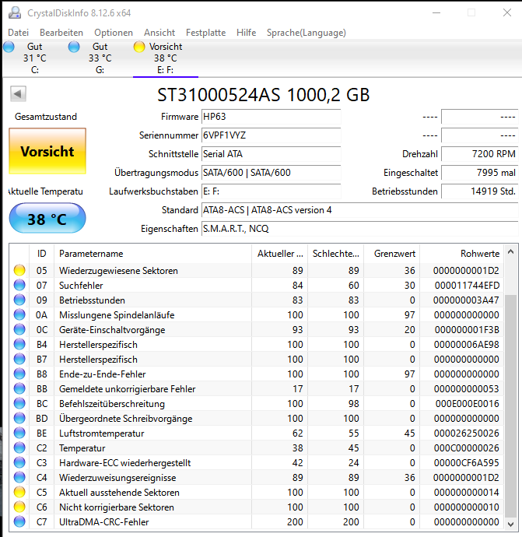522x537 pixels.
Task: Click the Parametername column header
Action: pyautogui.click(x=153, y=254)
